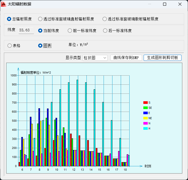
Task: Choose the 后一标准纬度 radio button
Action: pyautogui.click(x=105, y=31)
